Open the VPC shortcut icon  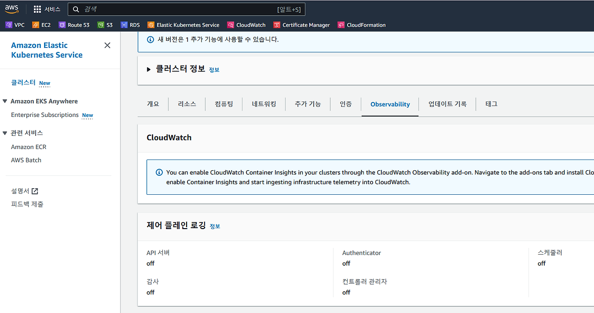8,25
